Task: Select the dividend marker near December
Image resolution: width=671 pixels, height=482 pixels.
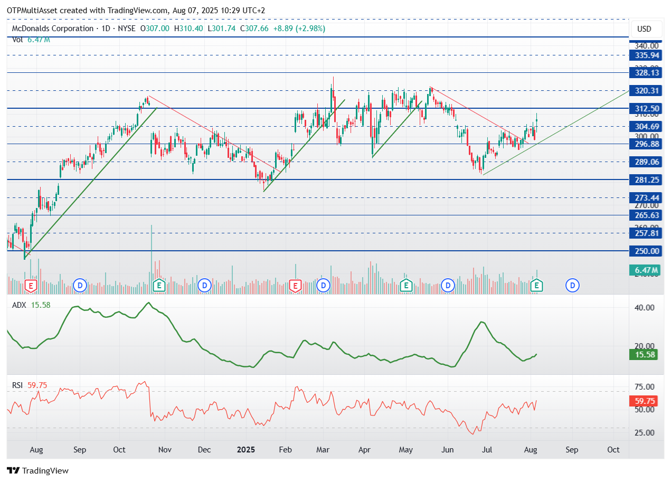Action: pos(204,286)
